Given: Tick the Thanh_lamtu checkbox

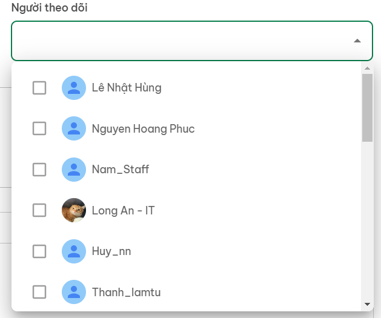Looking at the screenshot, I should tap(39, 292).
